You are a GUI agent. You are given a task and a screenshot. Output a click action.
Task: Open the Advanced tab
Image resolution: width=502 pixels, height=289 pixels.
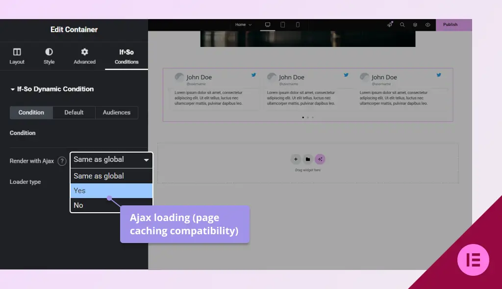(84, 56)
